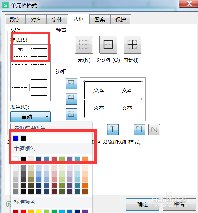
Task: Close the 单元格格式 dialog
Action: pyautogui.click(x=189, y=4)
